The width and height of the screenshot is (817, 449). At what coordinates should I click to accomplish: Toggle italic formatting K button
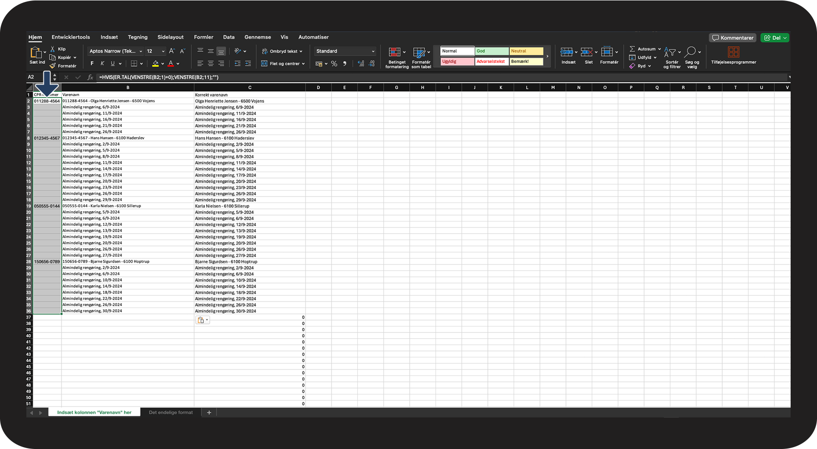[102, 64]
